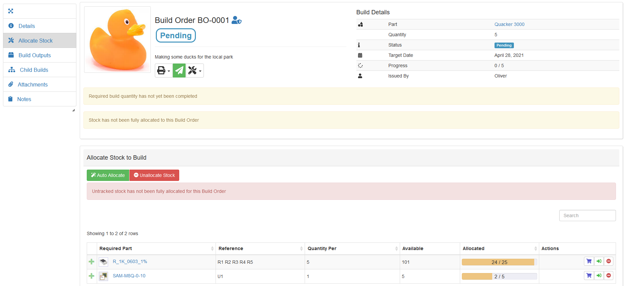Expand the SAM-M8Q-0-10 row details
This screenshot has width=627, height=286.
tap(91, 276)
